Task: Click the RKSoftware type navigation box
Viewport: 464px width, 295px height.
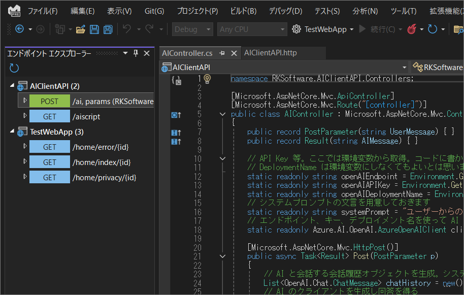Action: click(x=438, y=67)
